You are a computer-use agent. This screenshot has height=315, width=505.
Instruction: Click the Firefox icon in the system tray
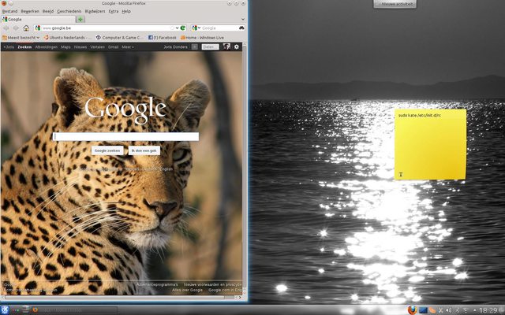pos(412,309)
